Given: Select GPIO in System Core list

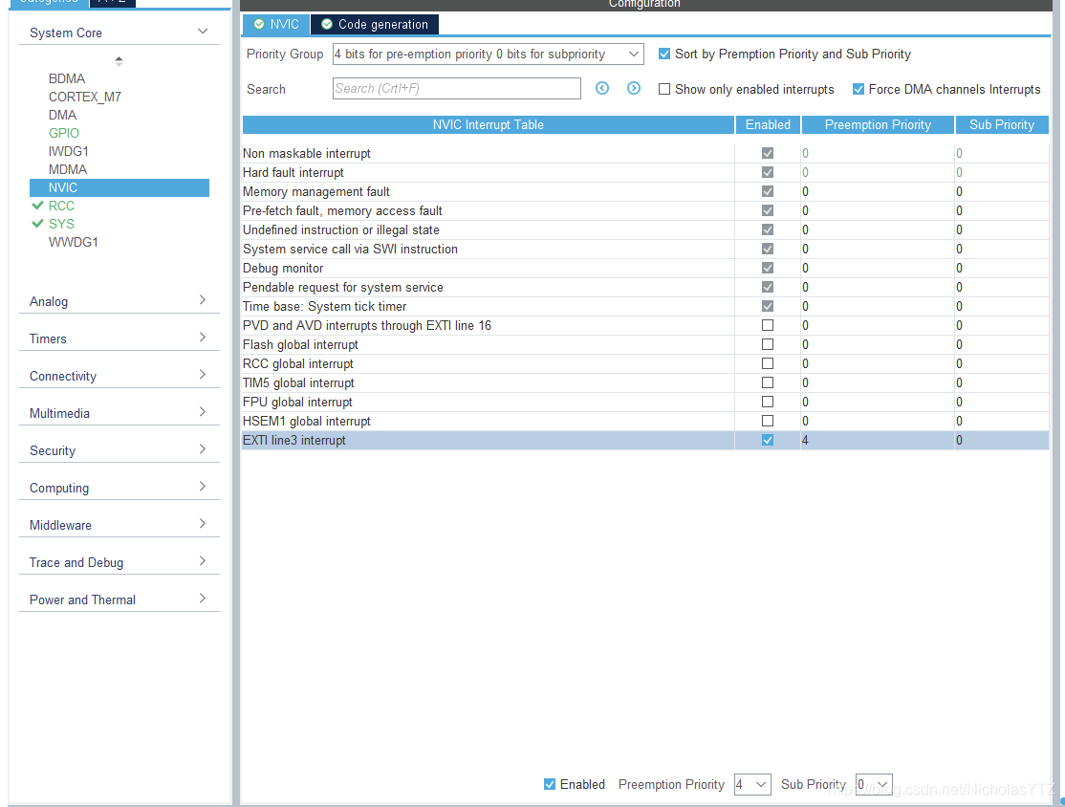Looking at the screenshot, I should (64, 133).
